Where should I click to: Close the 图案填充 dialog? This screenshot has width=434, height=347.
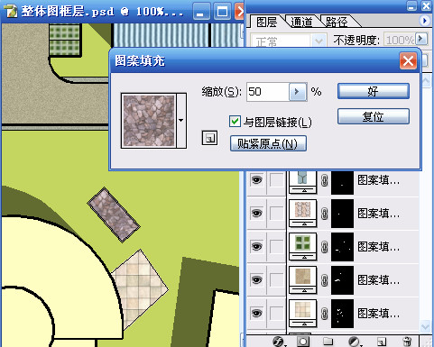click(408, 61)
